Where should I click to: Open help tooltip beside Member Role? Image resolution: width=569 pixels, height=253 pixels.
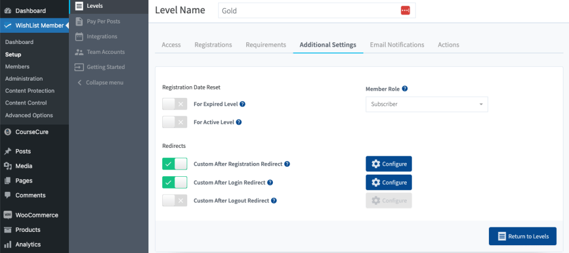pos(405,88)
